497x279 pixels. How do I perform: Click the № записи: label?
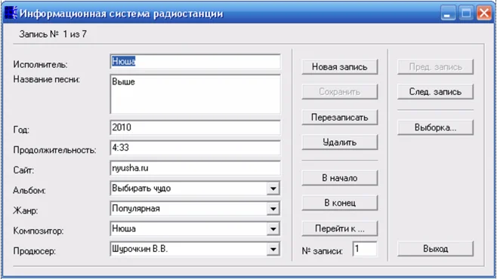pos(322,251)
